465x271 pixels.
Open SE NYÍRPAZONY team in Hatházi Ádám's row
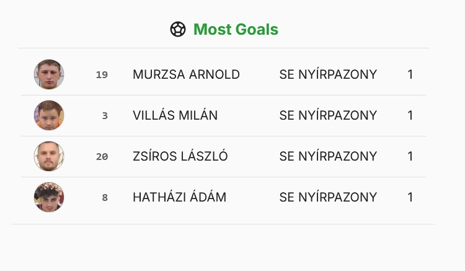(x=328, y=197)
